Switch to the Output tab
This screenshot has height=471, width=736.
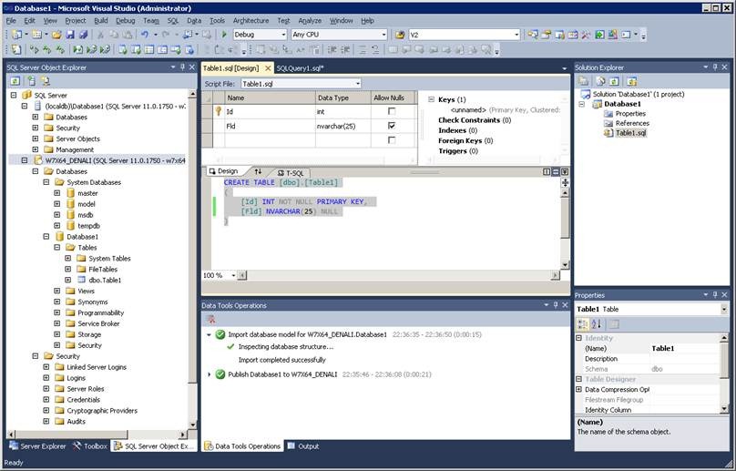click(303, 446)
